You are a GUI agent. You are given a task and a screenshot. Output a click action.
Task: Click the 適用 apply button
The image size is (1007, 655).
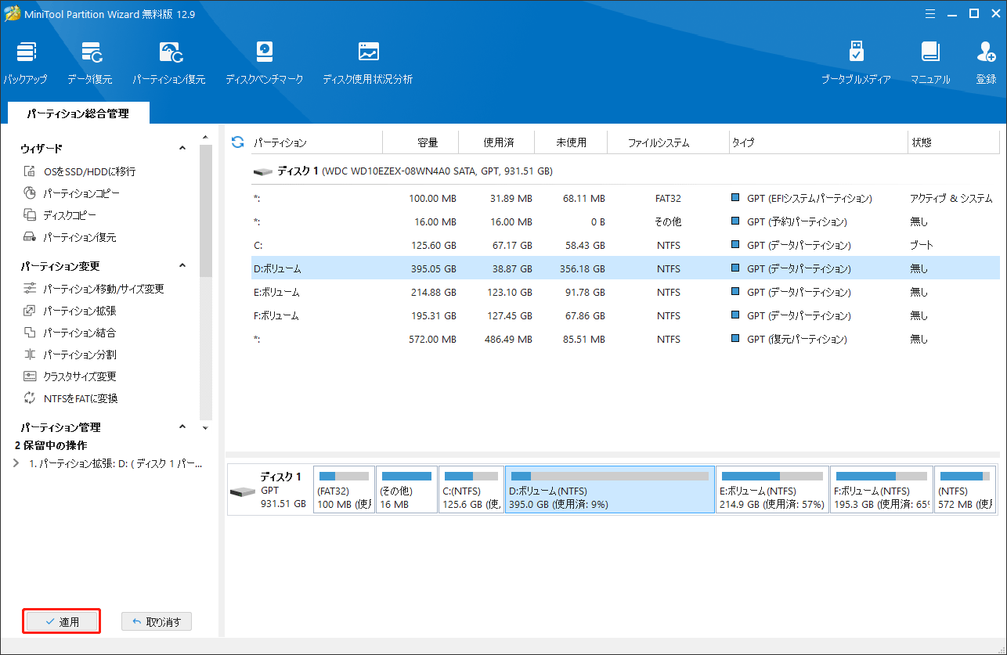click(62, 621)
